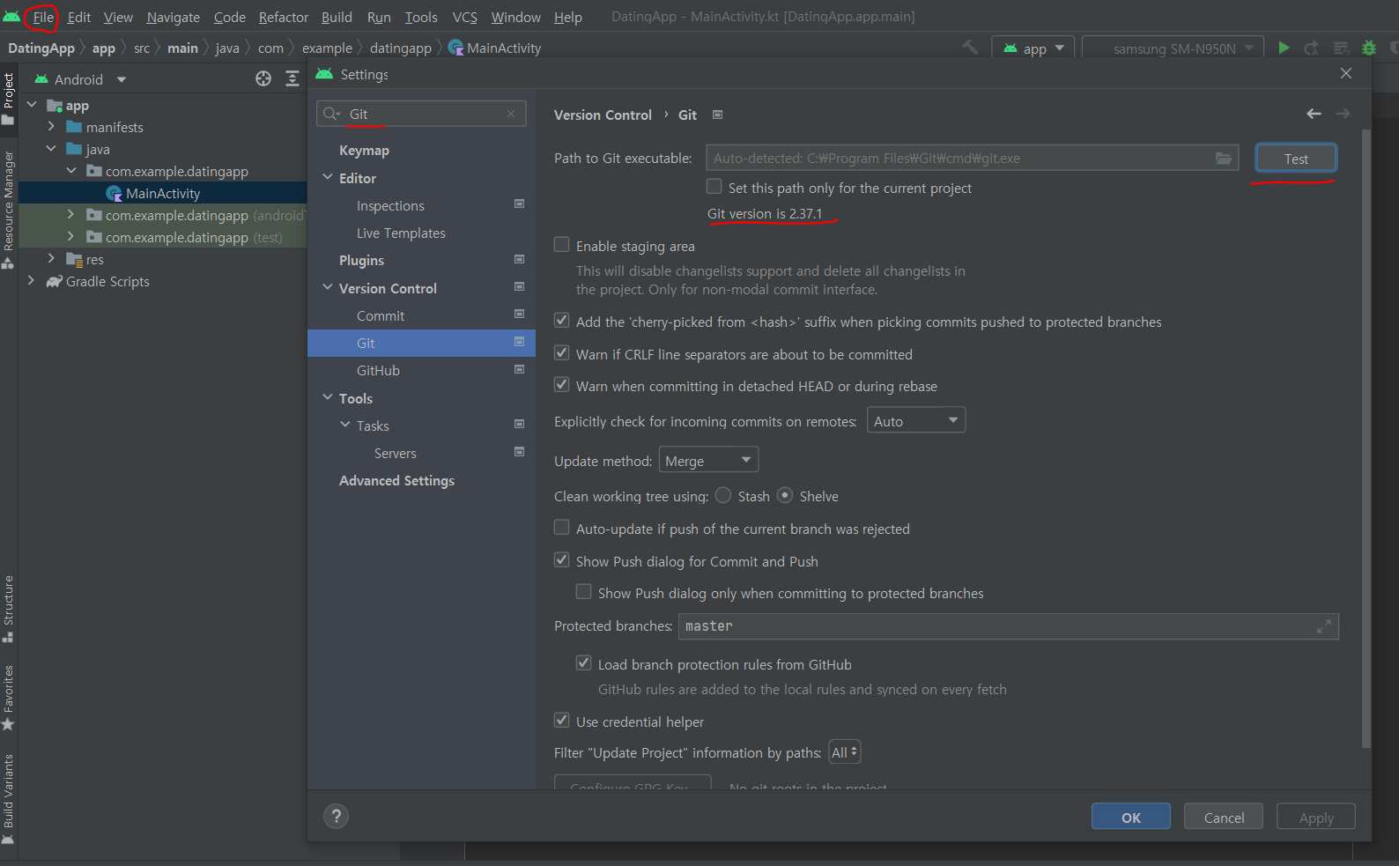Image resolution: width=1399 pixels, height=866 pixels.
Task: Click the Run app green play icon
Action: click(1284, 48)
